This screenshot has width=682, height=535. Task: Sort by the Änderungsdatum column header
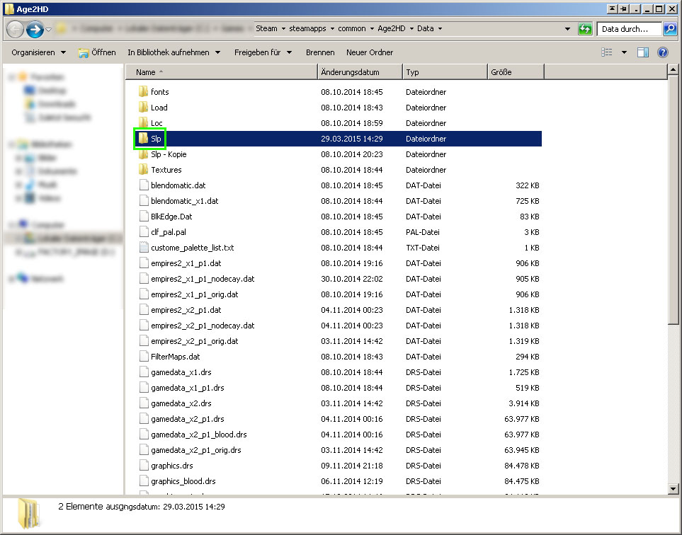[360, 72]
